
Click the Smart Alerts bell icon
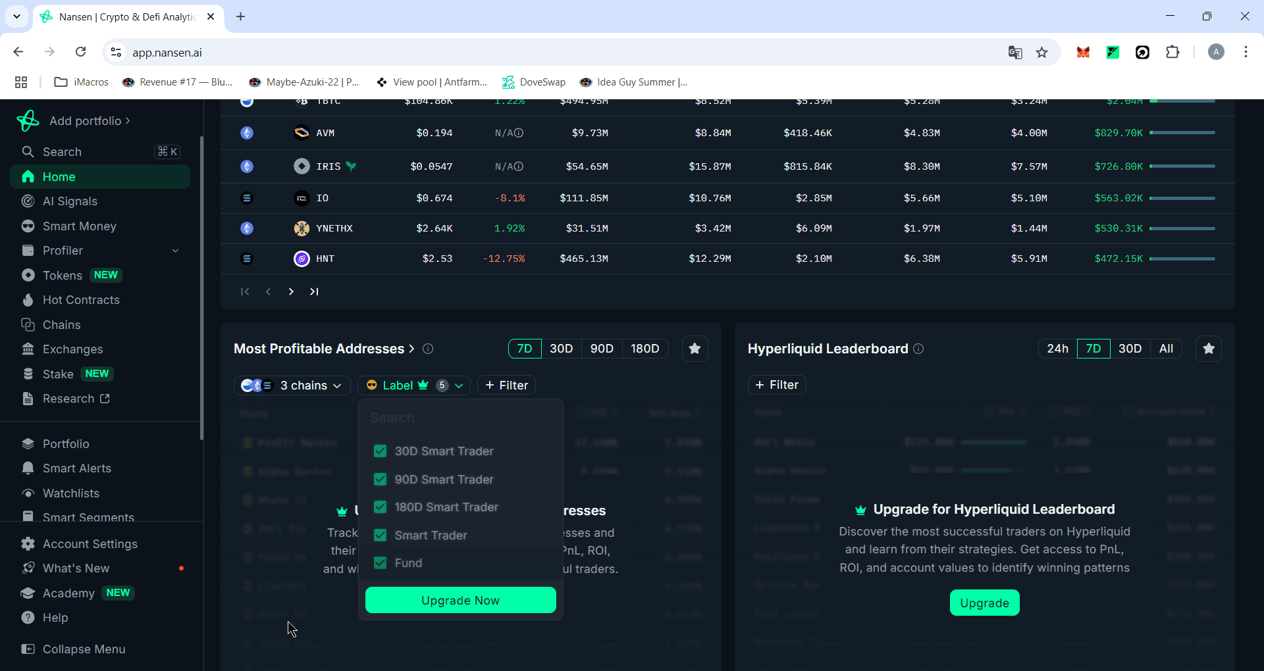click(28, 468)
